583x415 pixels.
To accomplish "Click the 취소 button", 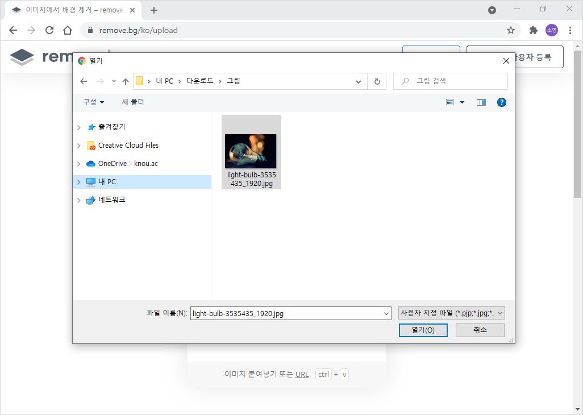I will [x=480, y=330].
